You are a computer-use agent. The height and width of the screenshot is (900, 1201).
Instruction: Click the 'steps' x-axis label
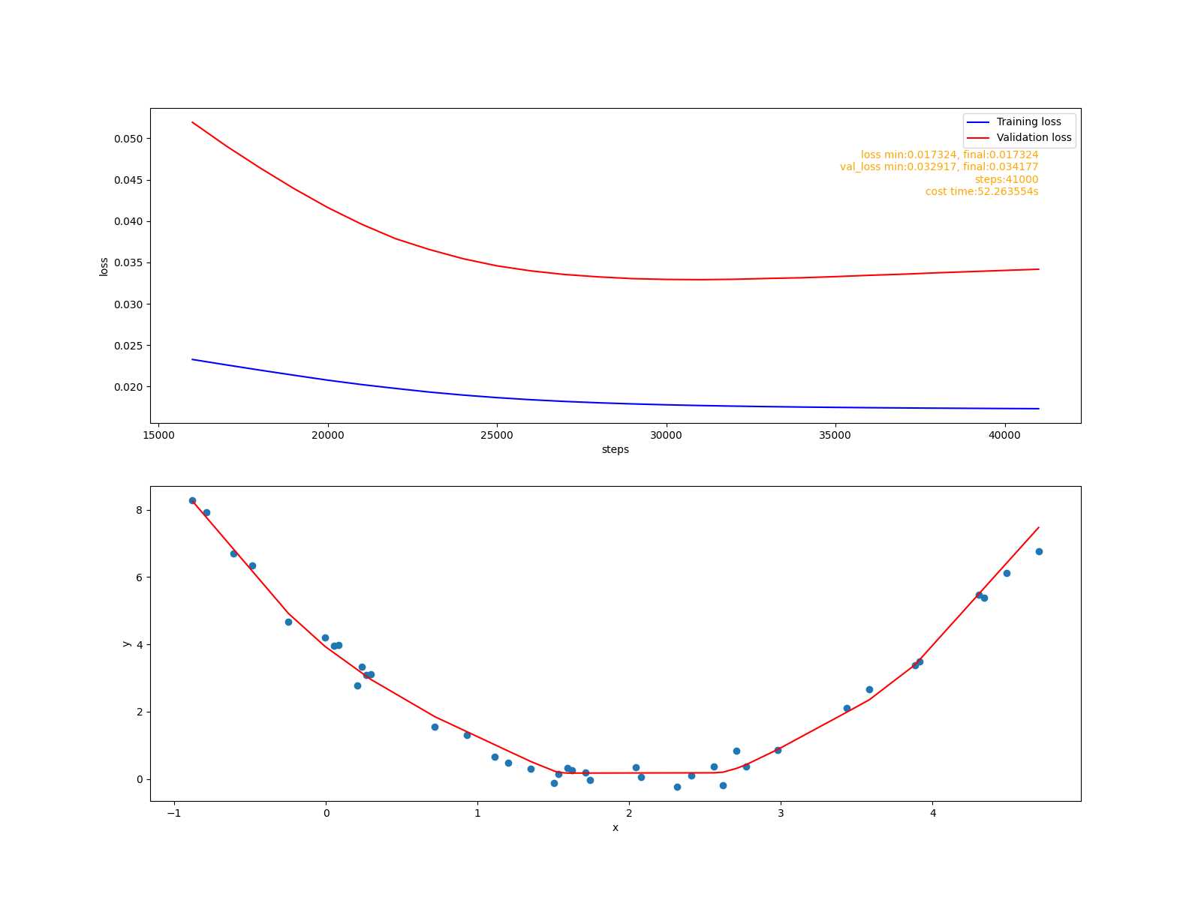[x=615, y=450]
